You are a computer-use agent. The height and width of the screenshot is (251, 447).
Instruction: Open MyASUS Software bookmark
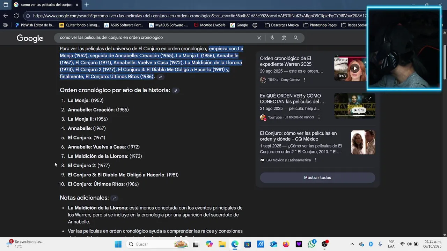click(x=169, y=25)
